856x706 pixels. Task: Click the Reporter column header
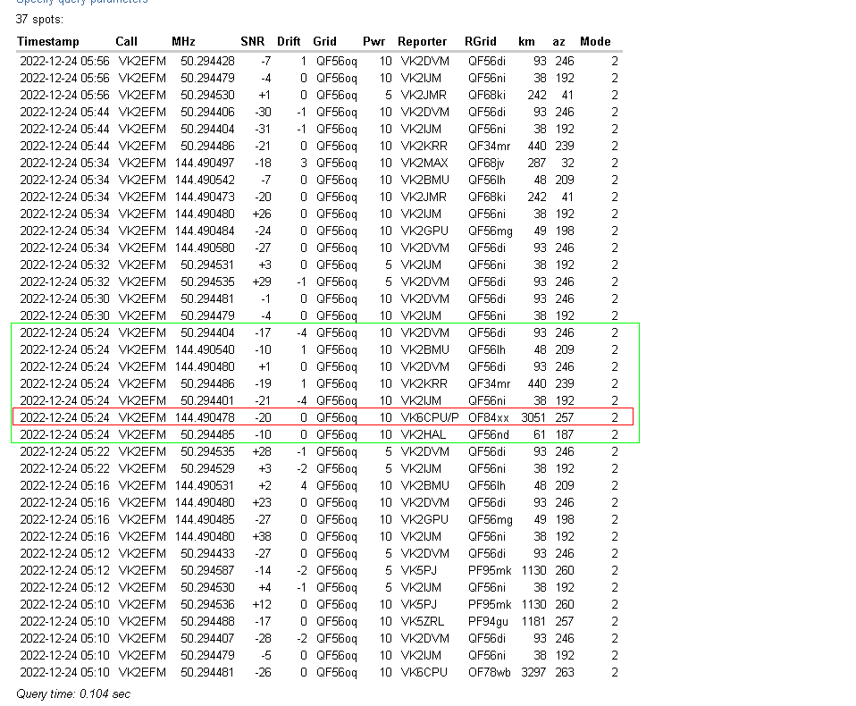(422, 41)
